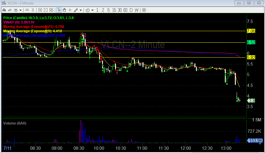Click the 6.52 green price level tag

click(x=251, y=43)
